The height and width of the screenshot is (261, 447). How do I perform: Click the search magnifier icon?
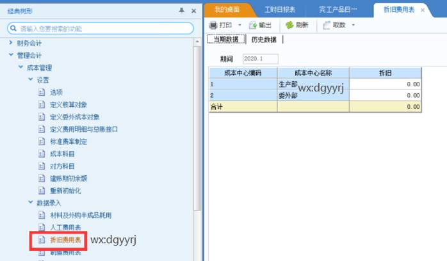coord(13,29)
